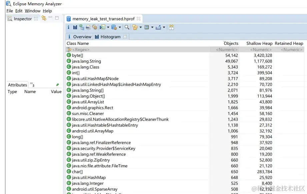Minimize the Inspector view panel
This screenshot has width=307, height=194.
pyautogui.click(x=50, y=17)
